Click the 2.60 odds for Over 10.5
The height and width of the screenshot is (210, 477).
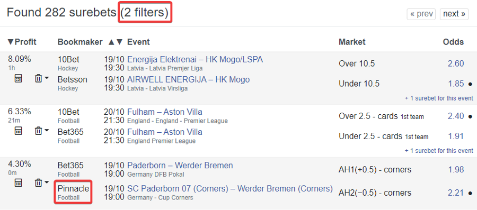tap(456, 63)
